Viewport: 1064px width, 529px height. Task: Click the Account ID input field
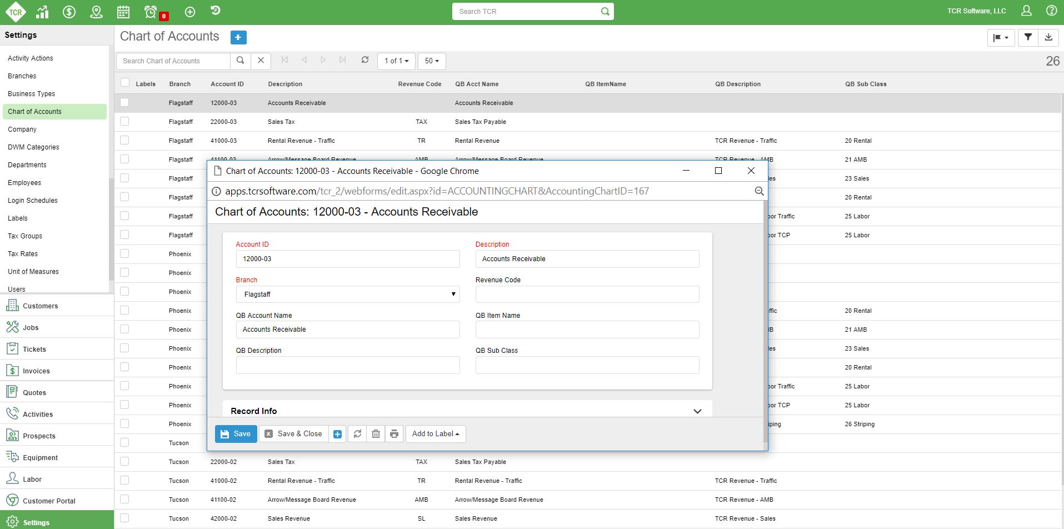[x=348, y=259]
